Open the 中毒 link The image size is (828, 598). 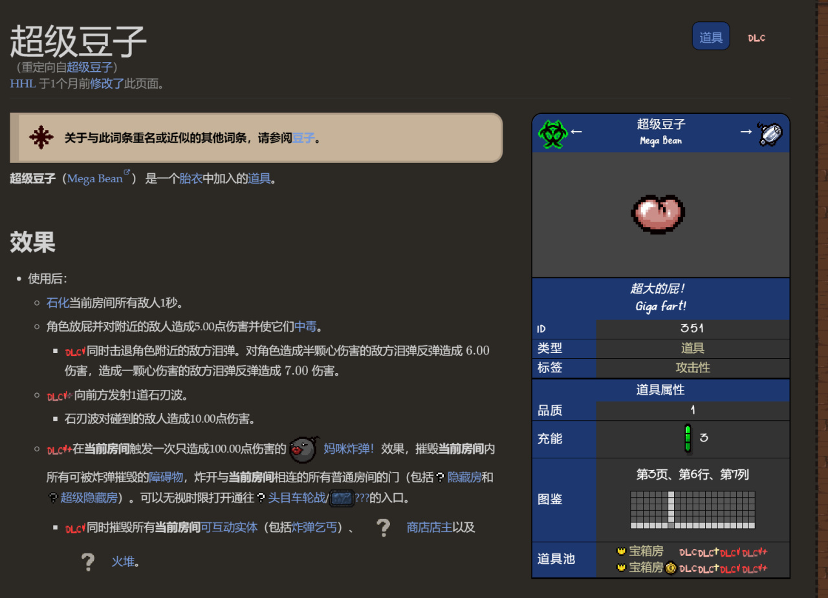(306, 326)
